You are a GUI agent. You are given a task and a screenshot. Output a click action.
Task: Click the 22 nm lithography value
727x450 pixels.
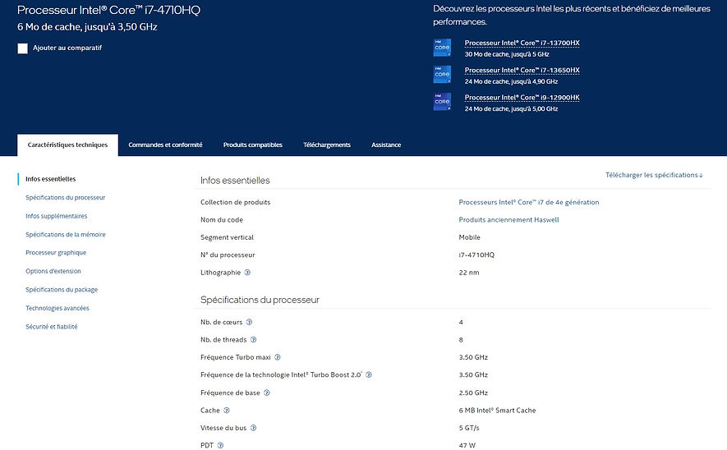click(x=469, y=273)
